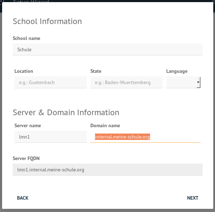The image size is (215, 212).
Task: Click the Location label
Action: click(24, 71)
